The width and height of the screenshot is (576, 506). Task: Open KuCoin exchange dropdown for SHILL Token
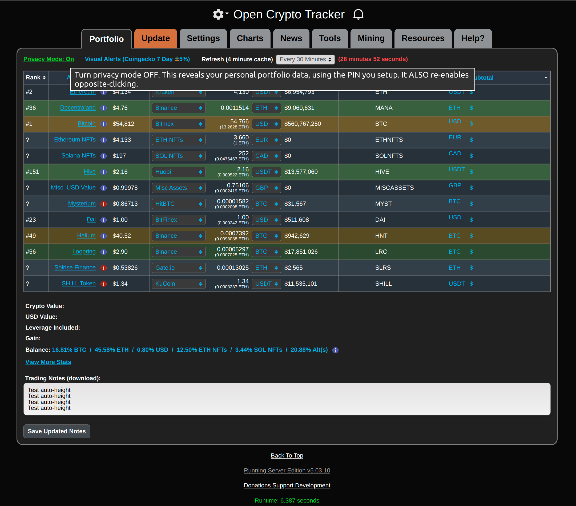[x=179, y=284]
